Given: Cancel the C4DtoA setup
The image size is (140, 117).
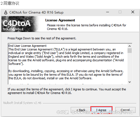Looking at the screenshot, I should pos(125,110).
